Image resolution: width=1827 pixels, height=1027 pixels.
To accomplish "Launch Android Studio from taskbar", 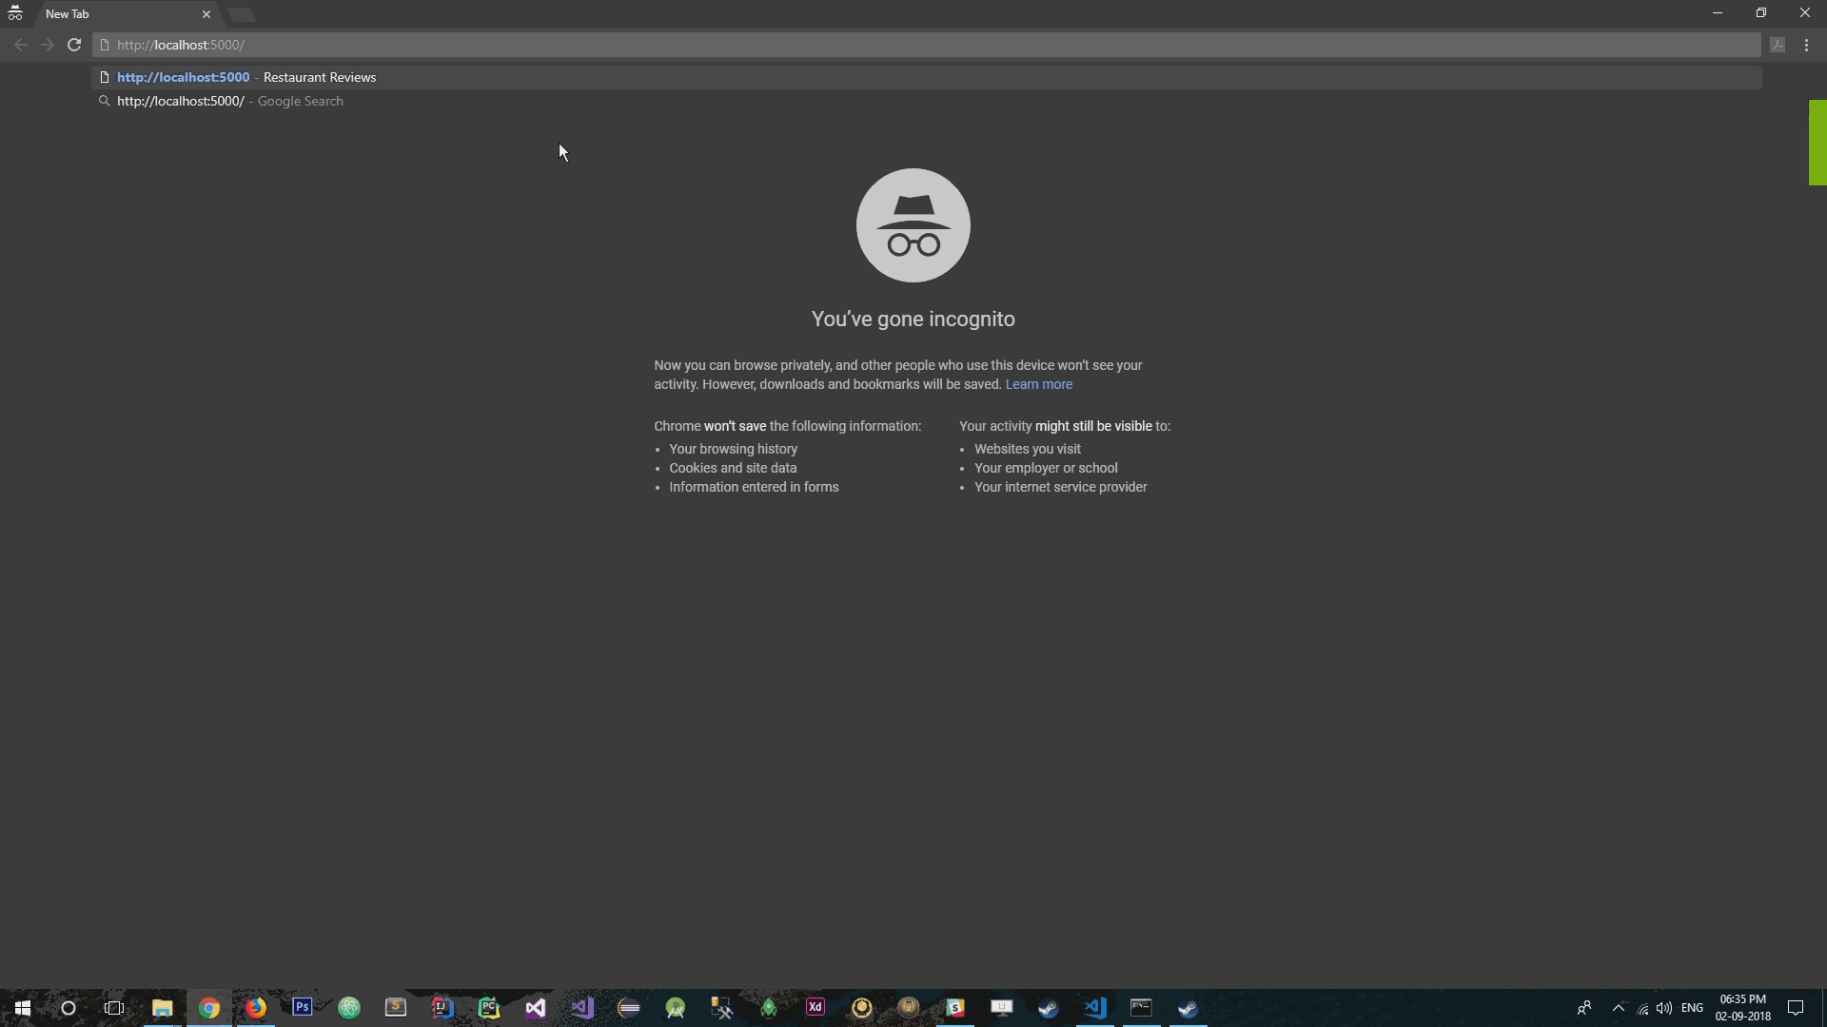I will (x=676, y=1008).
